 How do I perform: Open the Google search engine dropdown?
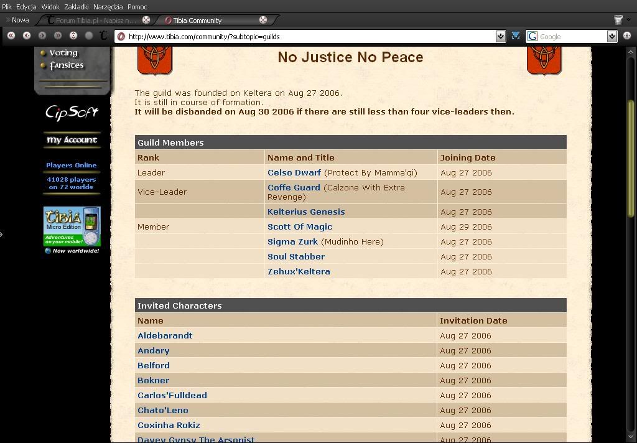[x=612, y=37]
